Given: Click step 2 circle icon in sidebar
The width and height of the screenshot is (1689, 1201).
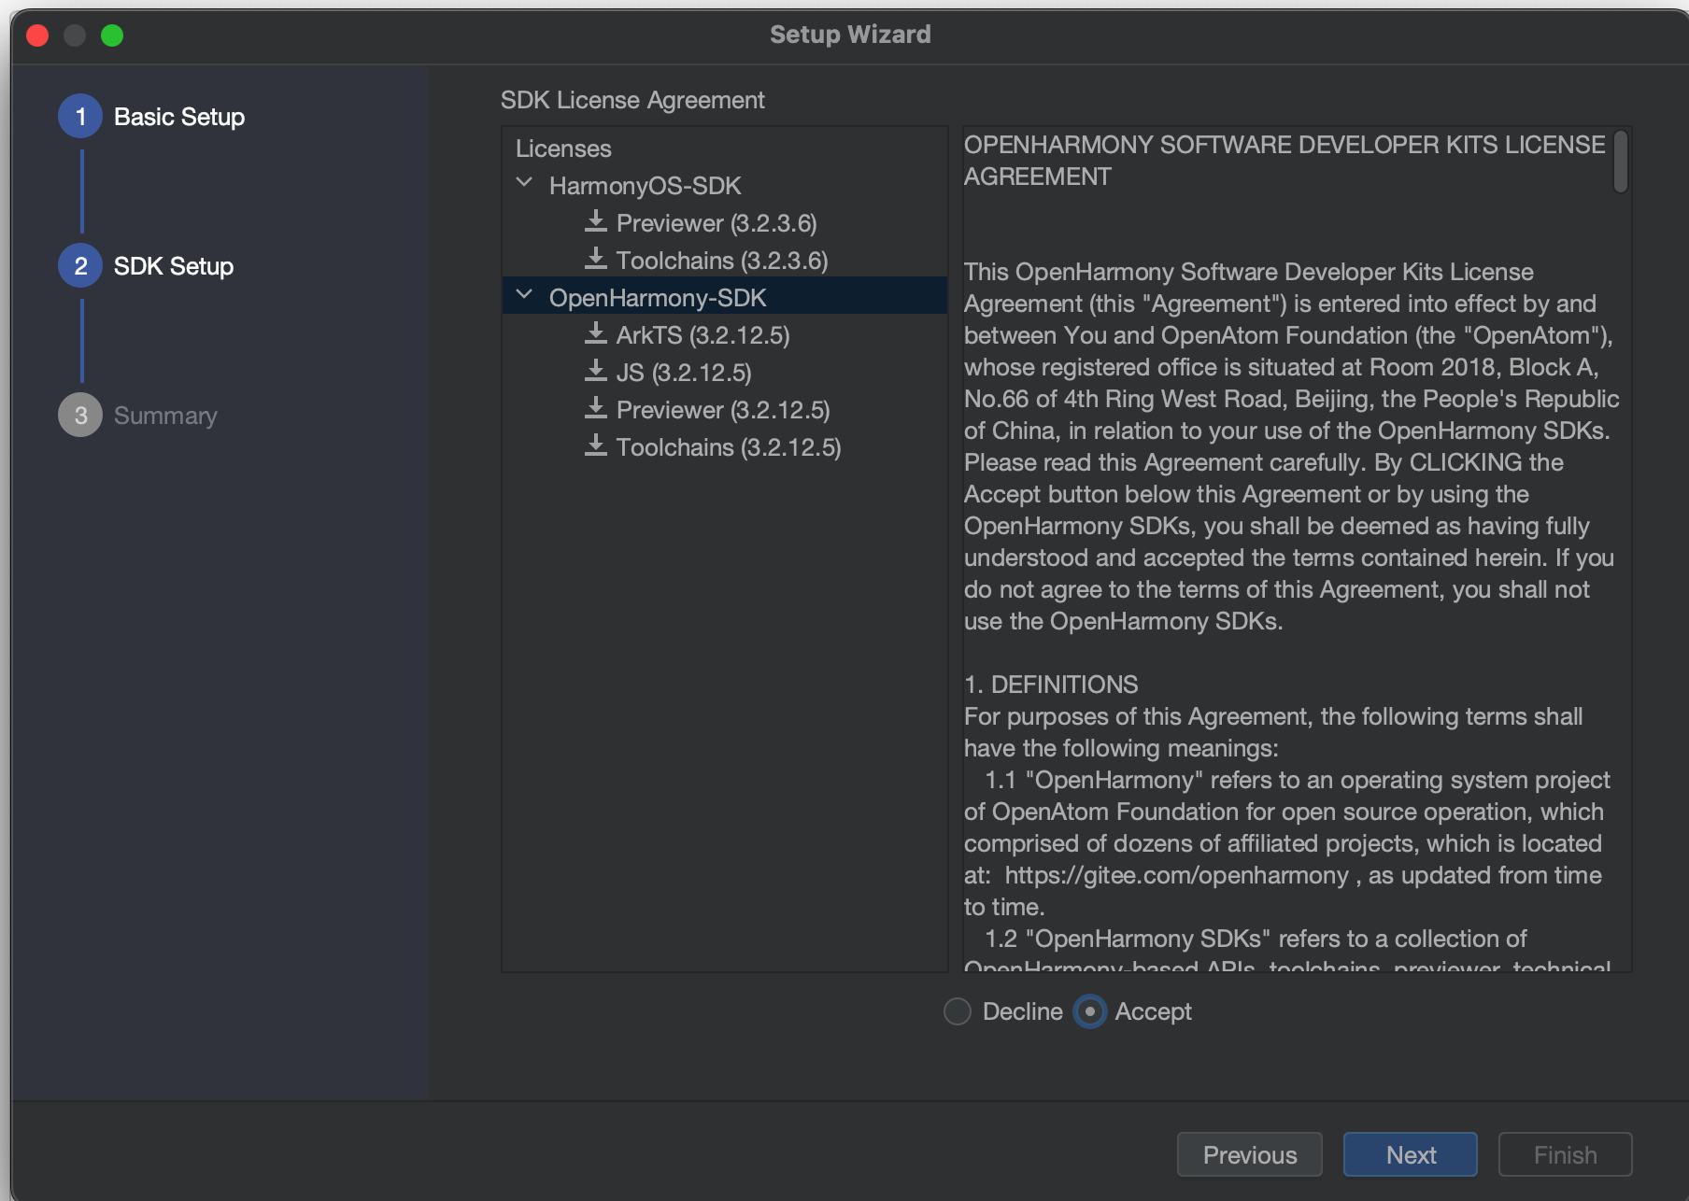Looking at the screenshot, I should pyautogui.click(x=80, y=266).
